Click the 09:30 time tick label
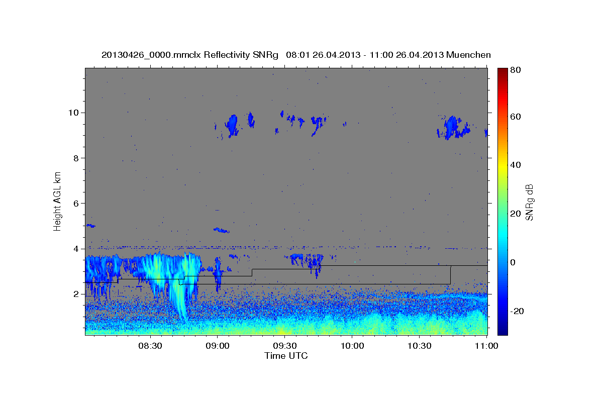Image resolution: width=603 pixels, height=402 pixels. pos(285,346)
